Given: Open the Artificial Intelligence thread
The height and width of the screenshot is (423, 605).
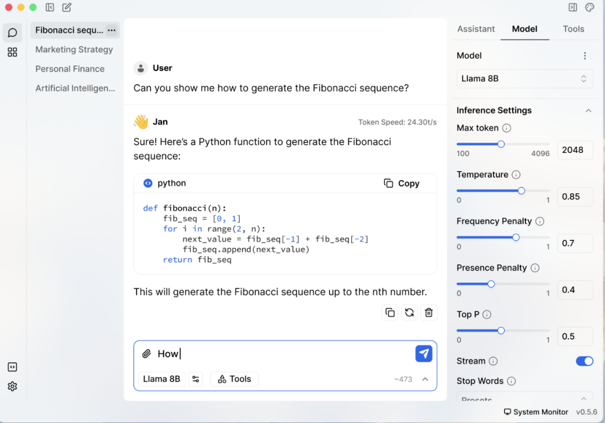Looking at the screenshot, I should (x=75, y=88).
